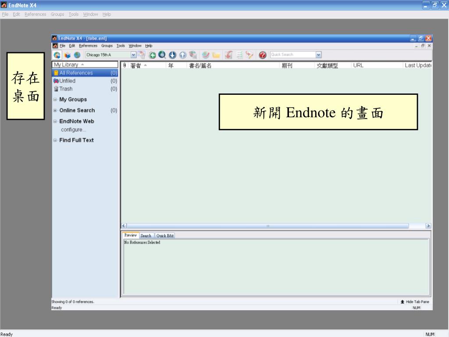
Task: Sort by 書名/篇名 column header
Action: pos(233,65)
